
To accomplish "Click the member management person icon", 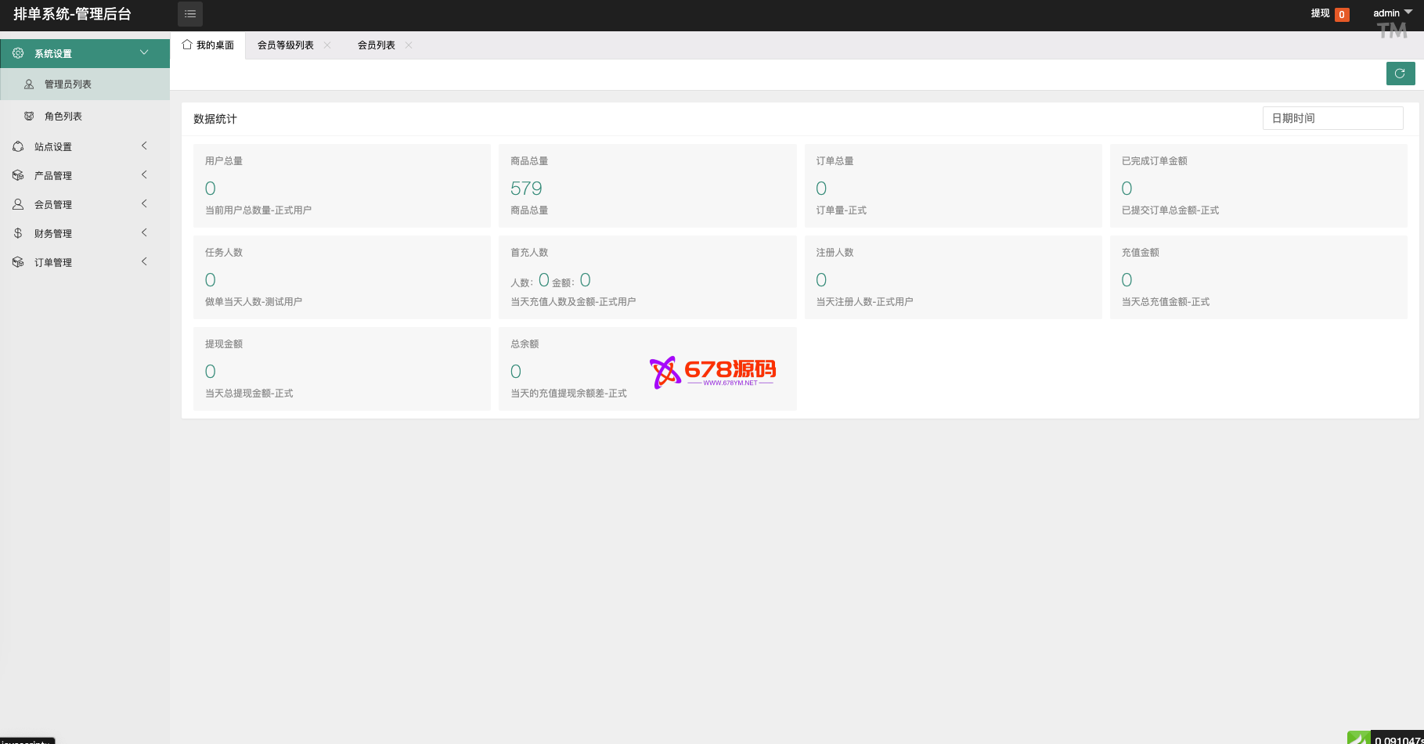I will pyautogui.click(x=18, y=204).
